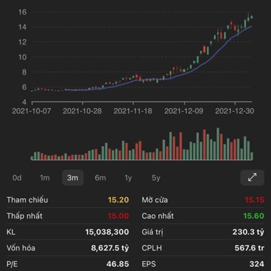Image resolution: width=271 pixels, height=271 pixels.
Task: Click the Thấp nhất value 15.00
Action: pyautogui.click(x=118, y=216)
